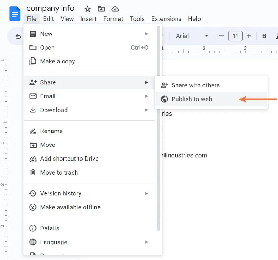Expand the Language submenu arrow
The height and width of the screenshot is (260, 278).
click(147, 242)
